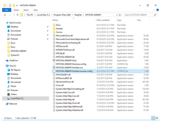Select OneDrive cloud icon in sidebar
Image resolution: width=186 pixels, height=126 pixels.
click(7, 60)
